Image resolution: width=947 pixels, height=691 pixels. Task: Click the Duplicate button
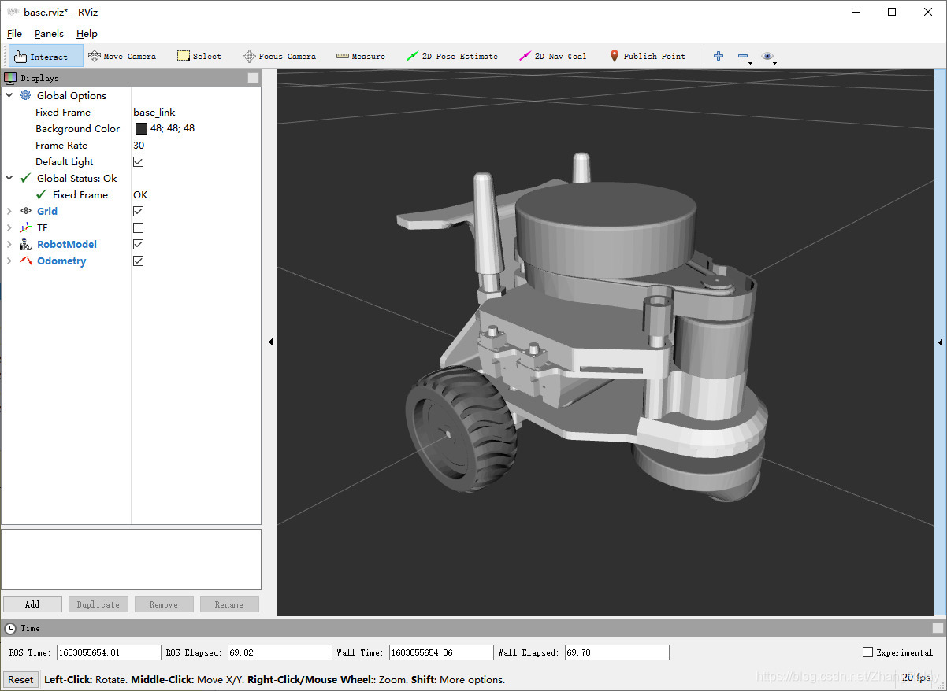98,604
